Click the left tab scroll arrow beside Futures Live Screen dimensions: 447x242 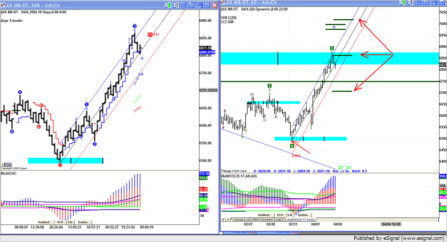223,219
